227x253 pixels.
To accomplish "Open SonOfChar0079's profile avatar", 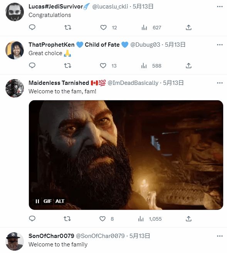I will tap(15, 241).
